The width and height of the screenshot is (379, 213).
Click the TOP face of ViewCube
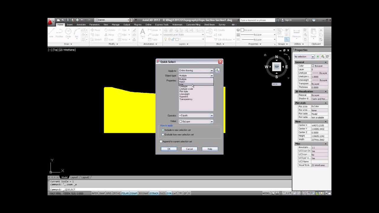[x=277, y=67]
